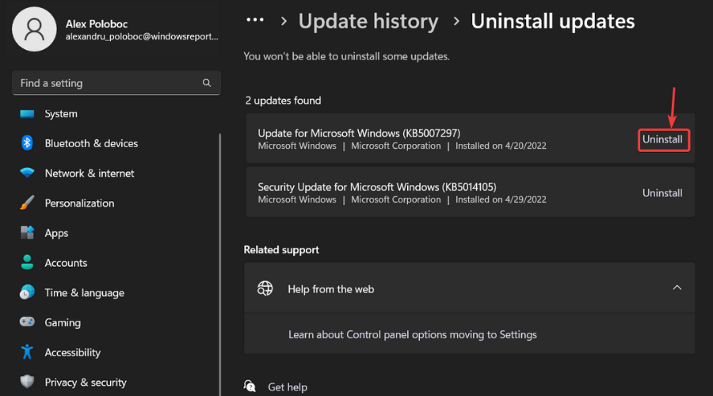This screenshot has height=396, width=713.
Task: Click the Accessibility figure icon
Action: coord(27,352)
